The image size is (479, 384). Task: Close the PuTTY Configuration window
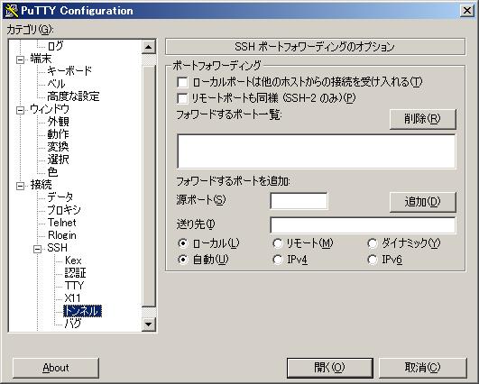[466, 11]
